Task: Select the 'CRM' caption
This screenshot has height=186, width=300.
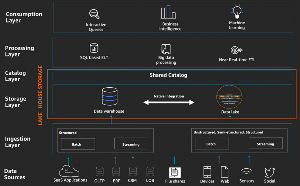Action: 132,181
